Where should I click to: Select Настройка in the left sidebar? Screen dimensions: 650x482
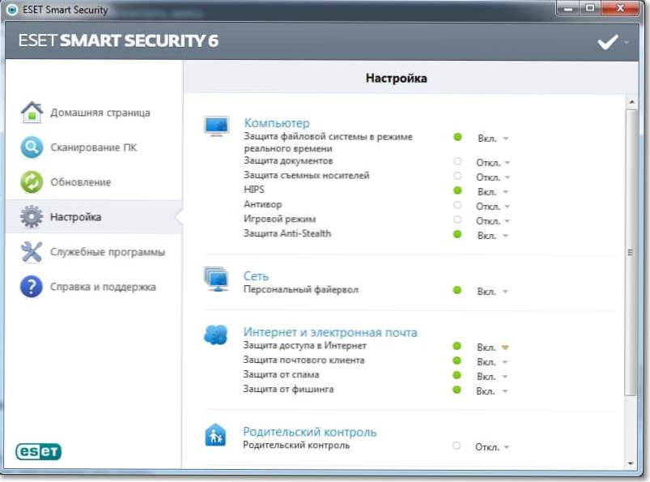(75, 217)
